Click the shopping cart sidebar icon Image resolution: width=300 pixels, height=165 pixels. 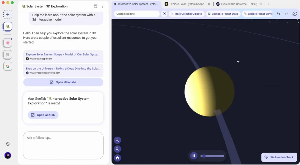8,54
